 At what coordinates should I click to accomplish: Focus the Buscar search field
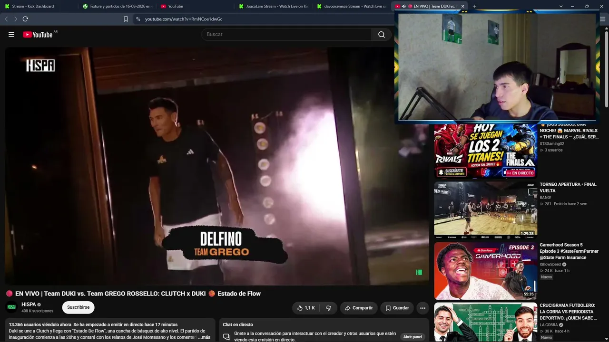point(286,34)
